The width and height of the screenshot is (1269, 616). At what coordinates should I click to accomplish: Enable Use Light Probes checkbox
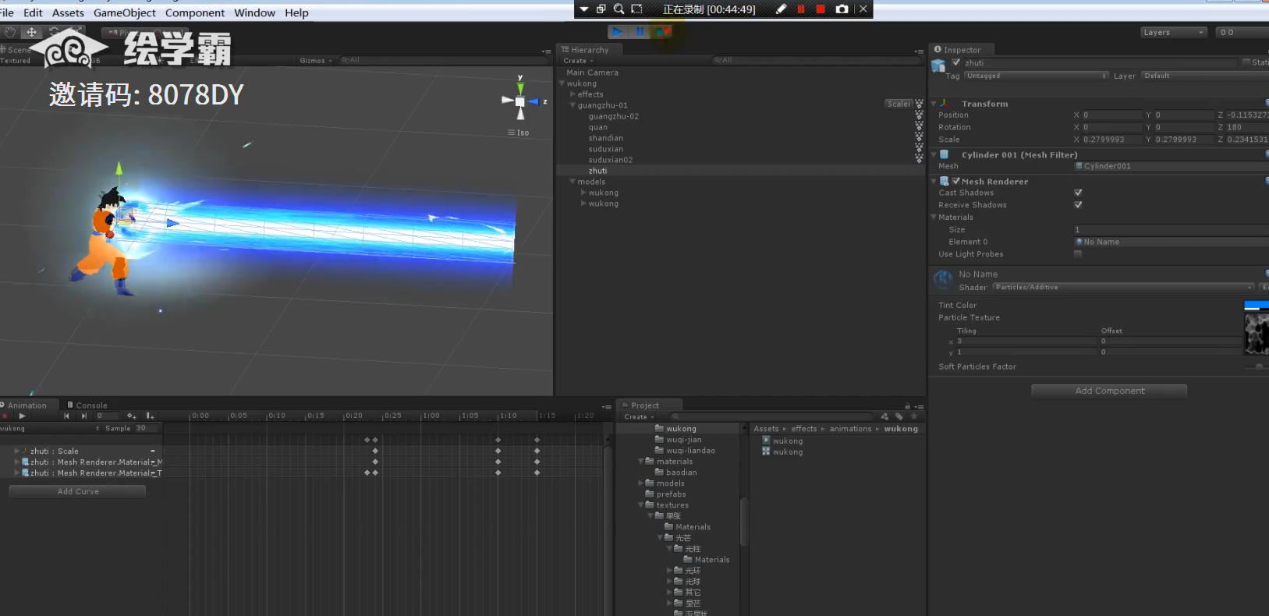tap(1078, 254)
